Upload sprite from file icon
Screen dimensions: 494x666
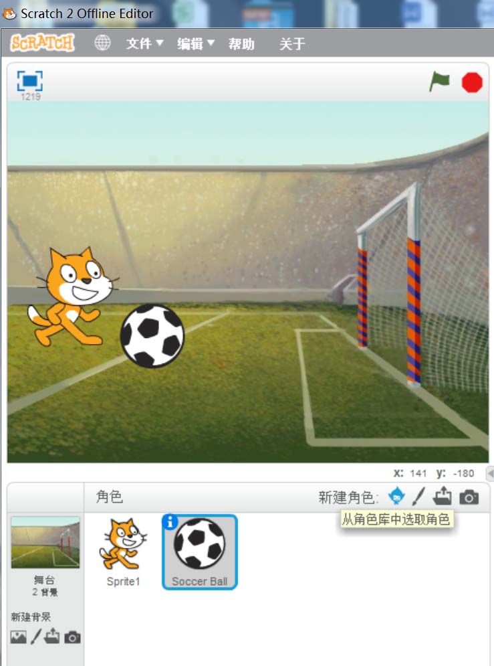tap(442, 496)
